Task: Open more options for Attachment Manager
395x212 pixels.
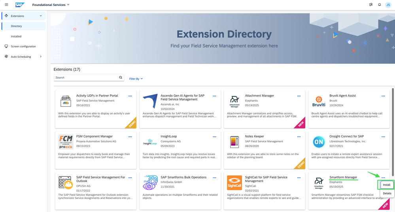Action: pos(299,96)
